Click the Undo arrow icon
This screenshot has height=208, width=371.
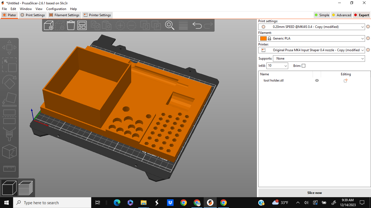197,25
